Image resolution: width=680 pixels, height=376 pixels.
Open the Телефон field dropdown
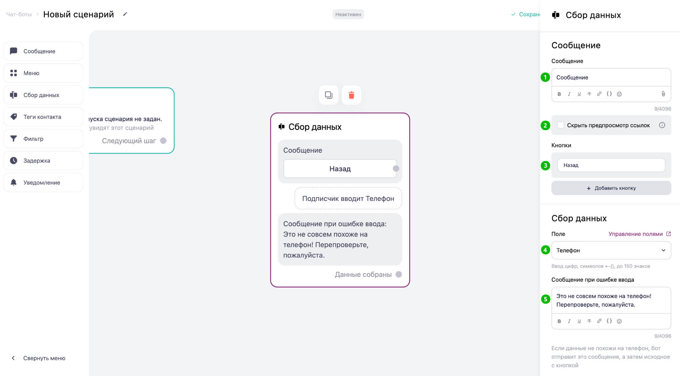coord(611,250)
